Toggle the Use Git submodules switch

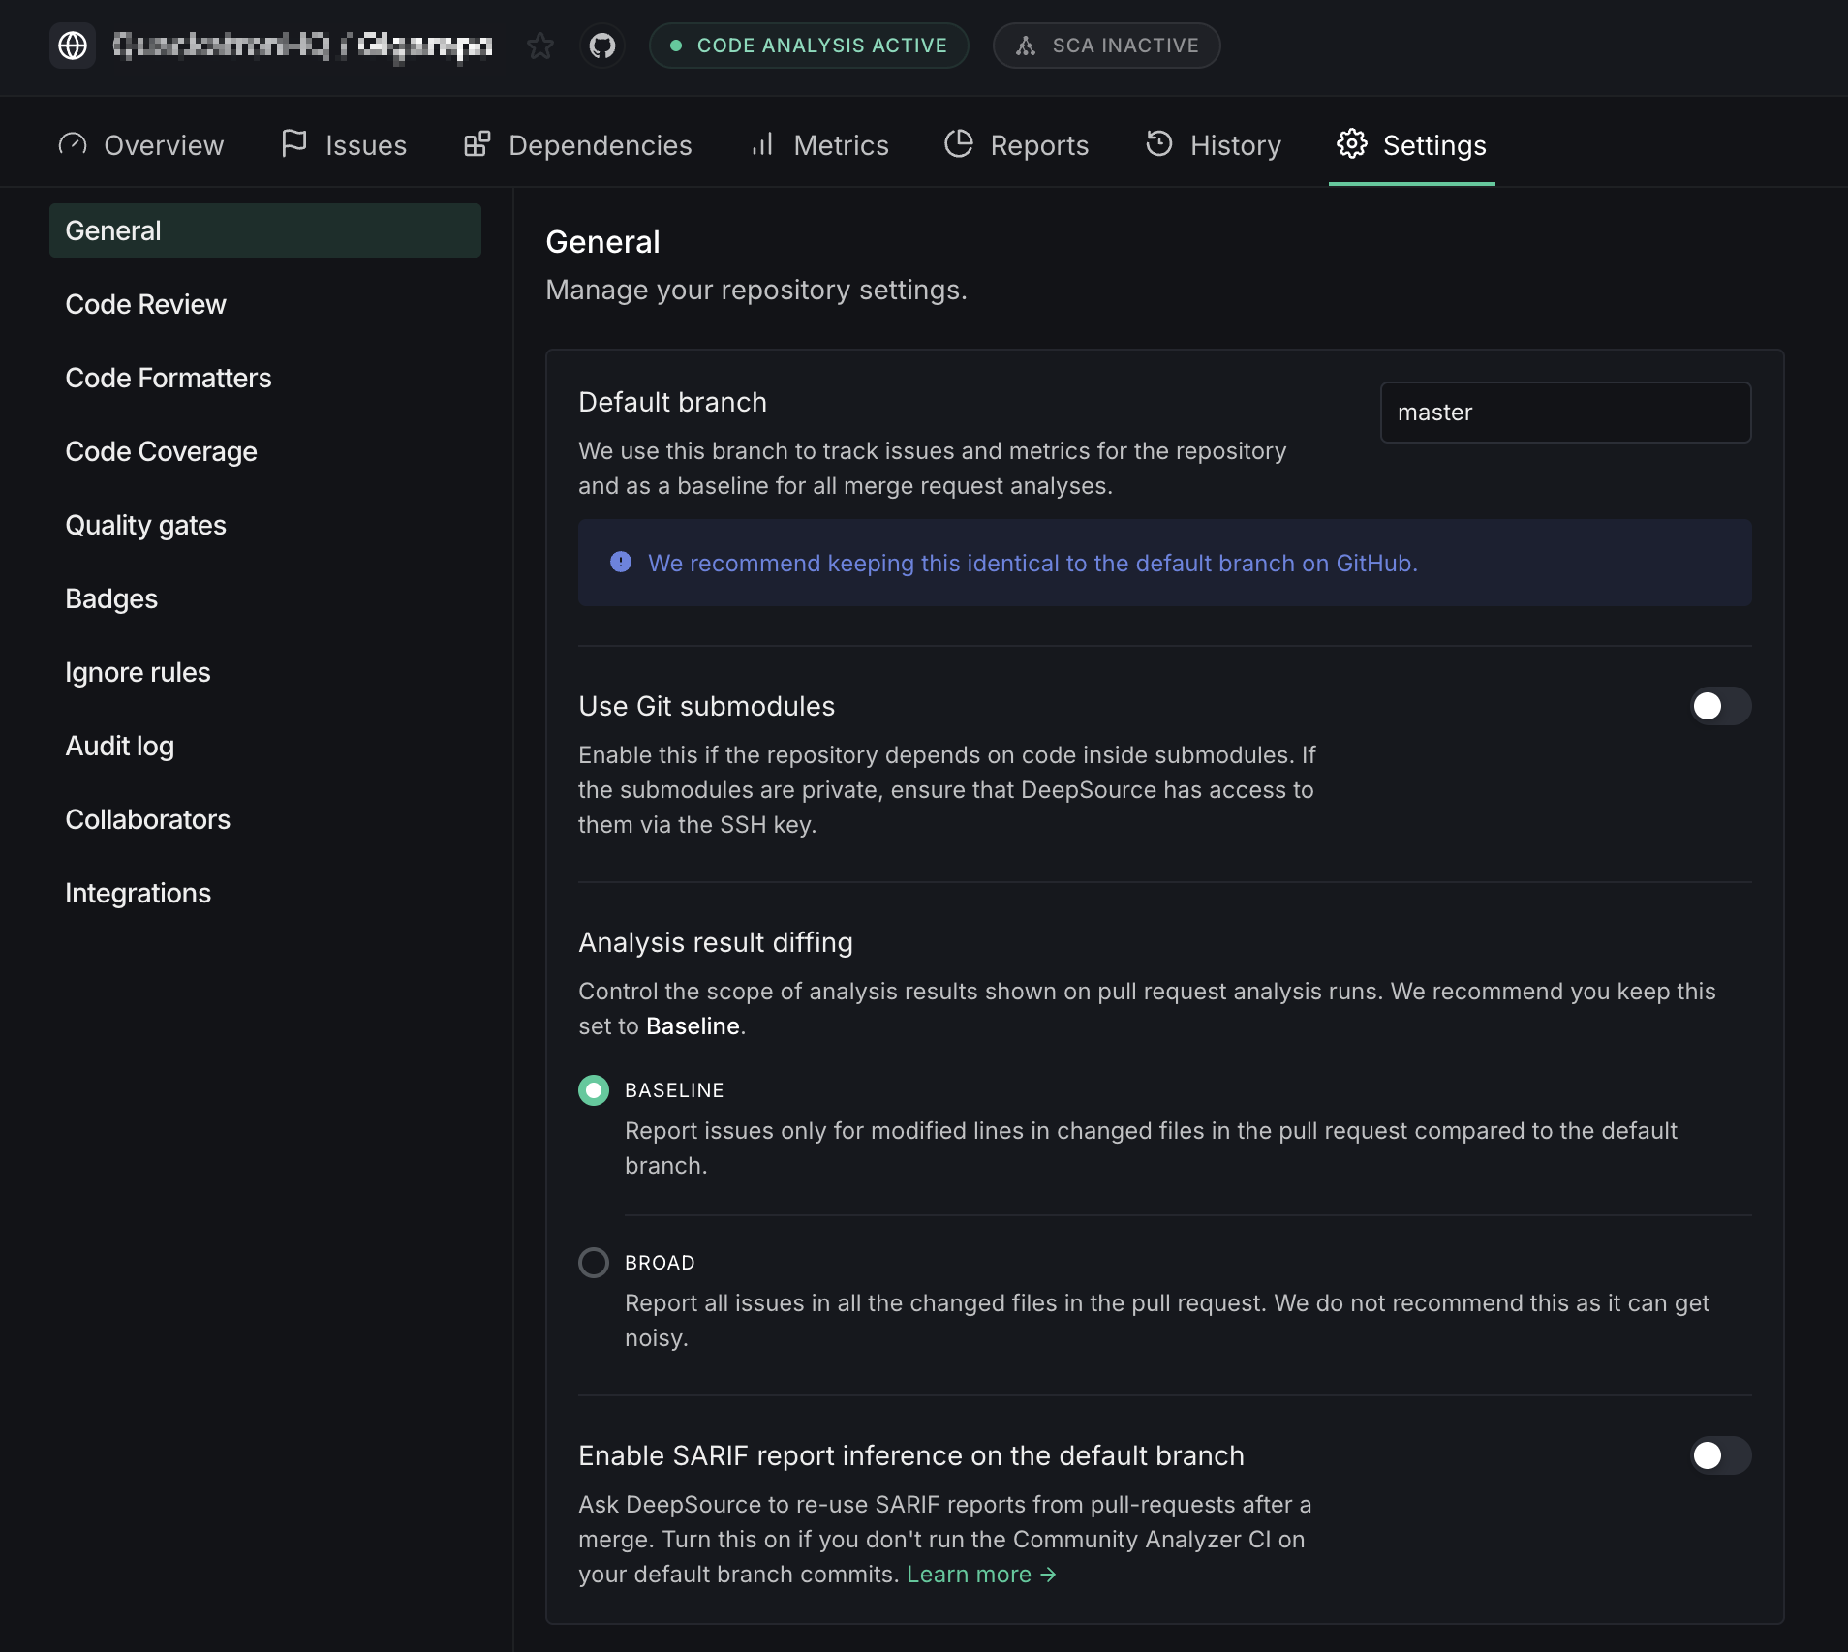[x=1720, y=706]
